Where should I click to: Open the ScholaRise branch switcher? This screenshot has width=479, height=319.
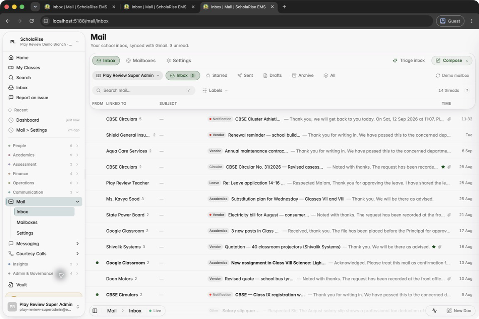(44, 42)
